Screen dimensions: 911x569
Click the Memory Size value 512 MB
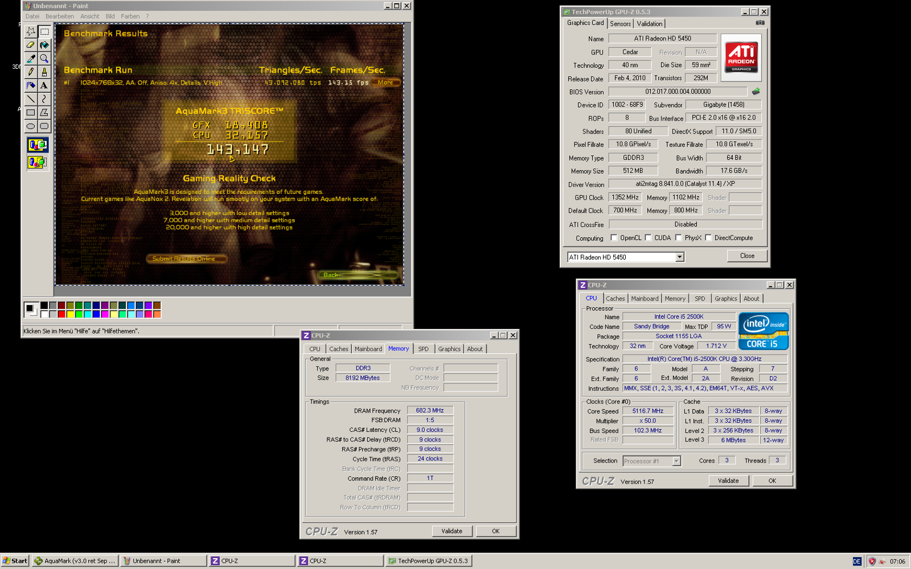[633, 171]
